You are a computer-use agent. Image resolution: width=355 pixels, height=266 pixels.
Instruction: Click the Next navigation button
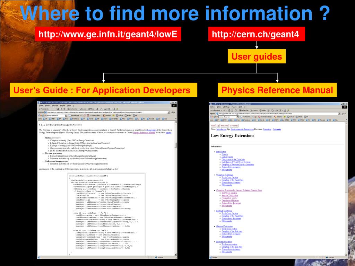[213, 125]
